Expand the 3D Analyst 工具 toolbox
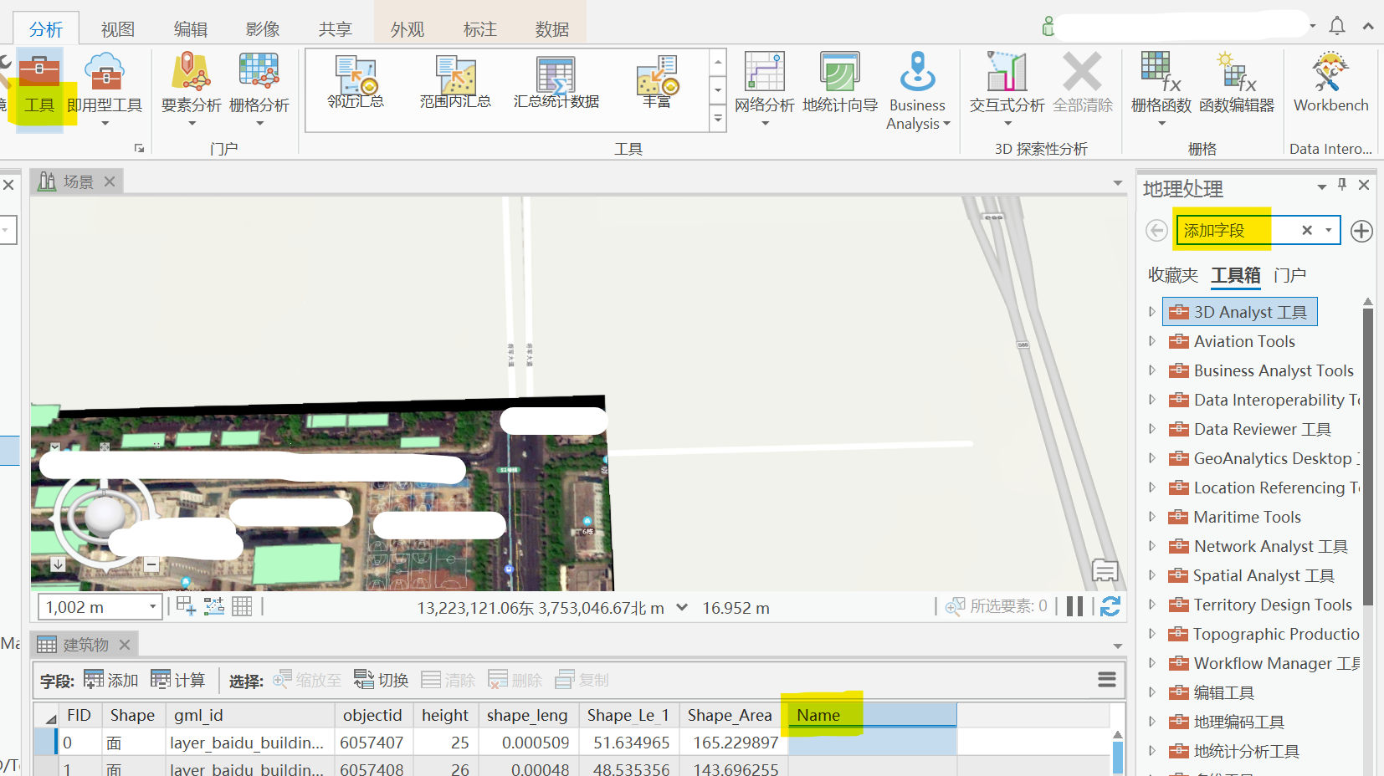 [x=1152, y=312]
